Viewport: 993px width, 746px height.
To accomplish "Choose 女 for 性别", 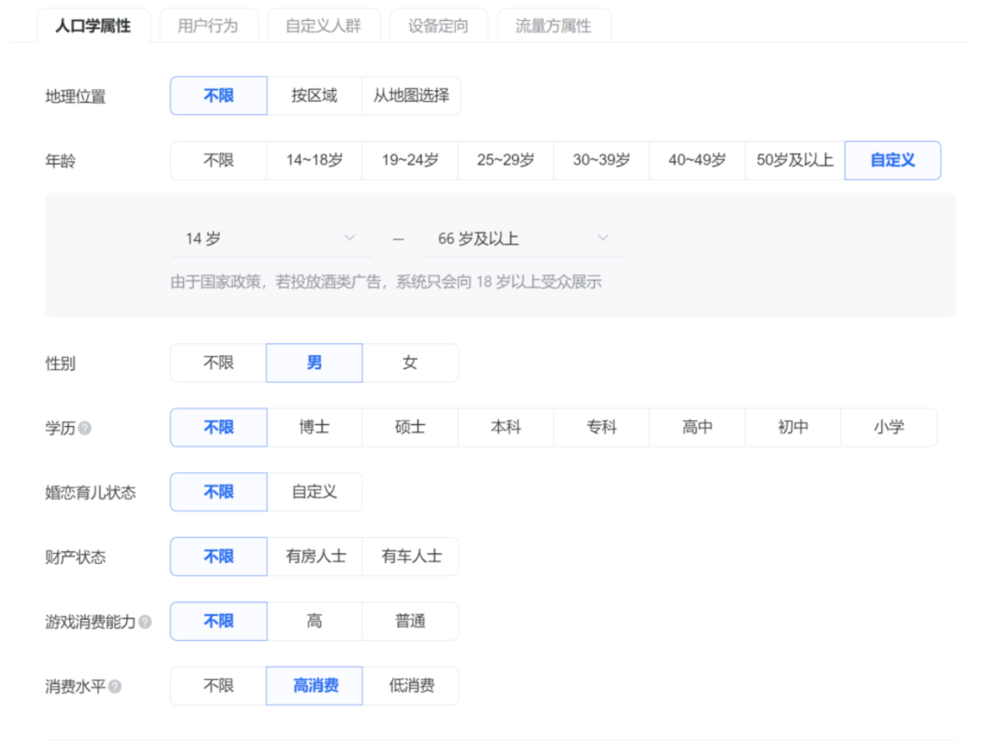I will pos(410,363).
